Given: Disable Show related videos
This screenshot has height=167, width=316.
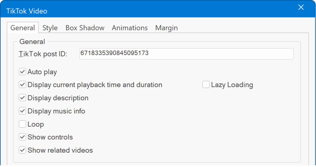Looking at the screenshot, I should pyautogui.click(x=22, y=150).
